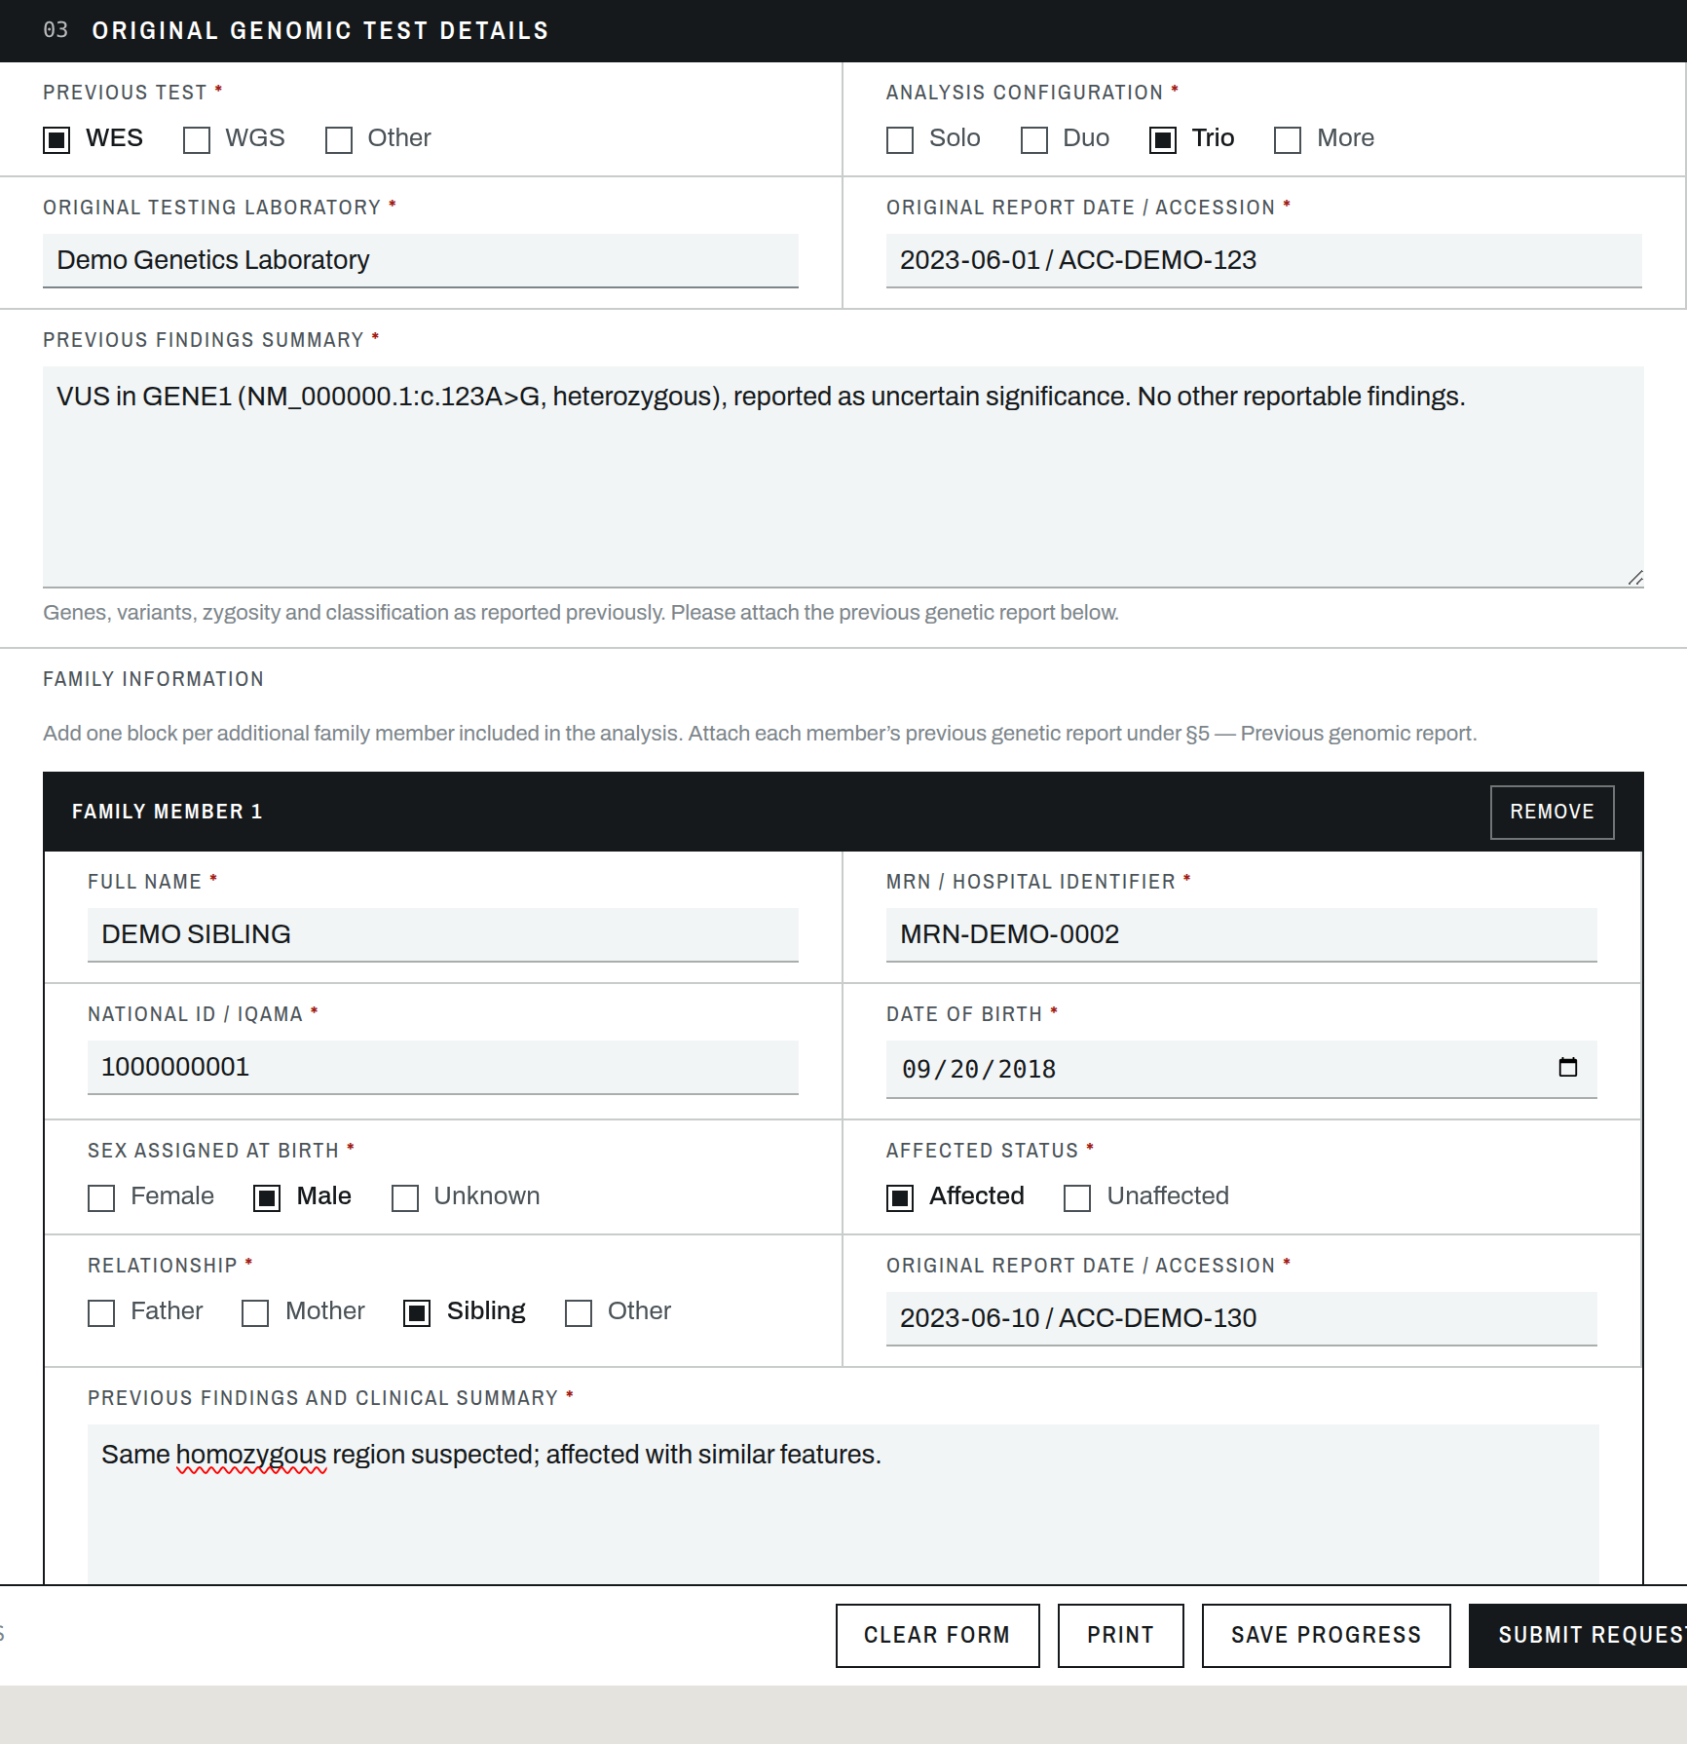Save progress on the request

(x=1326, y=1636)
